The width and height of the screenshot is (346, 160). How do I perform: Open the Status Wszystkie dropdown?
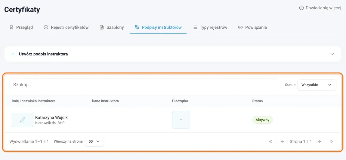(x=317, y=85)
